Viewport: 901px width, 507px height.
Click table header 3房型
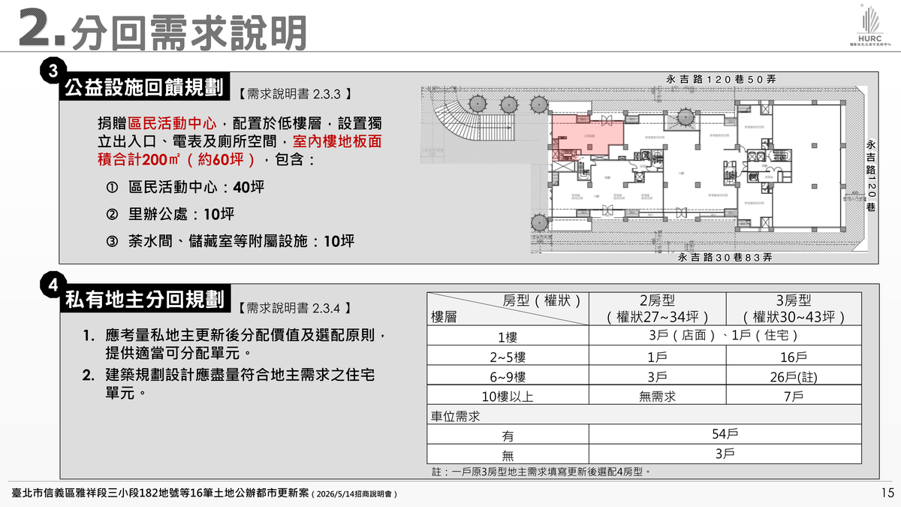794,308
